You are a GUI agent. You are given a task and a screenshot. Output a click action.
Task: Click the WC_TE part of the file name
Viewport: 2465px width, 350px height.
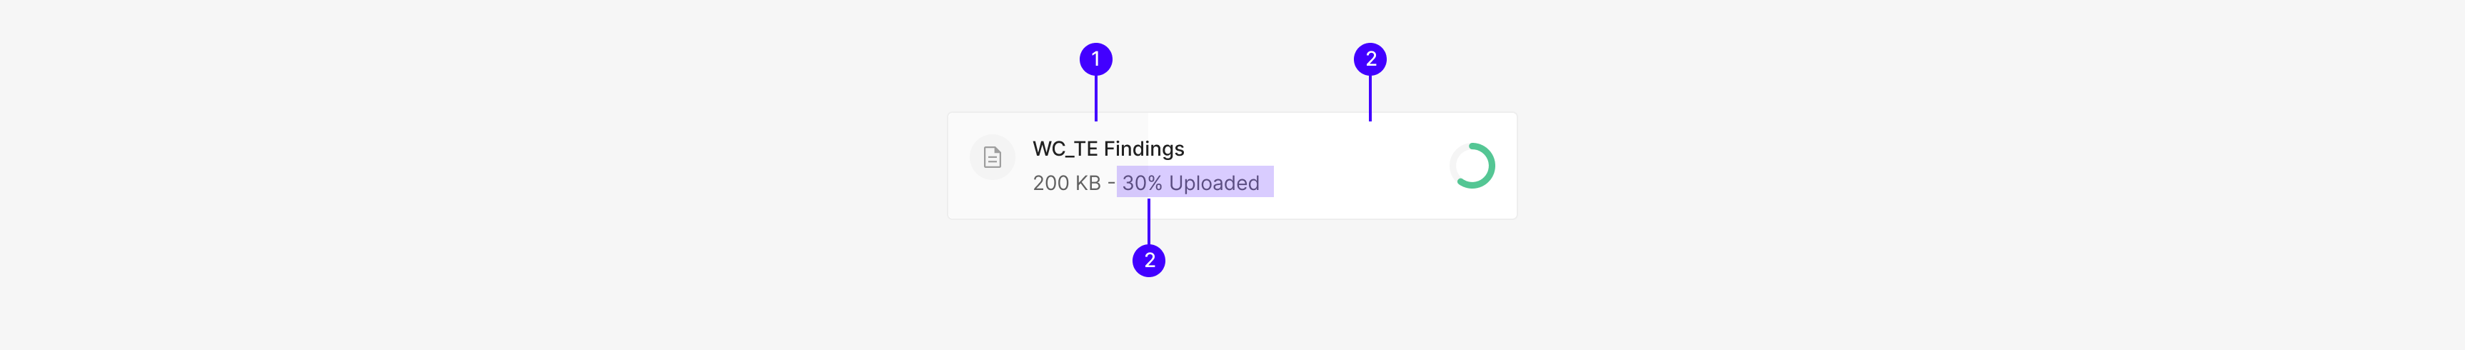tap(1064, 149)
